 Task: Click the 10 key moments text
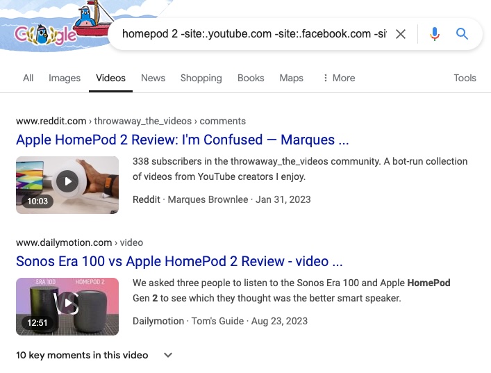click(x=82, y=355)
